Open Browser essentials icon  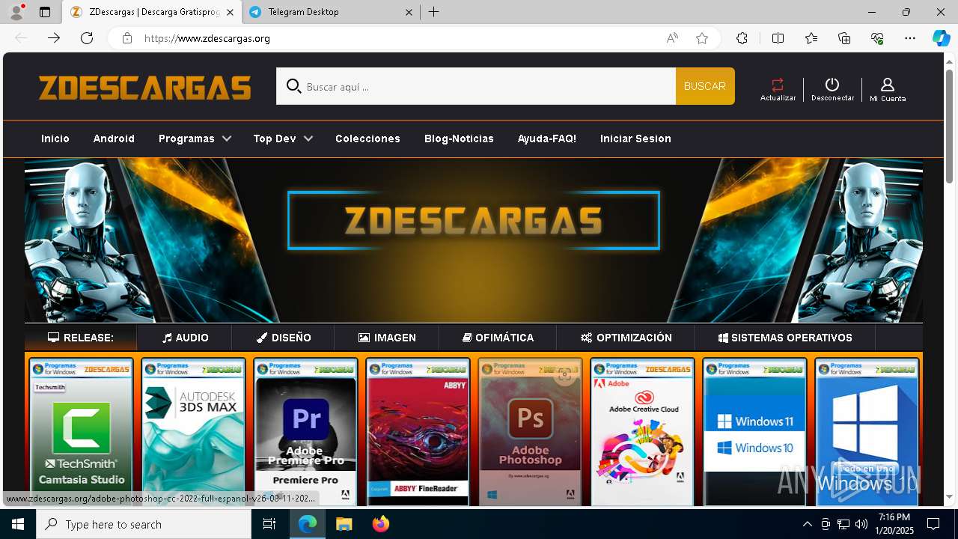tap(877, 38)
